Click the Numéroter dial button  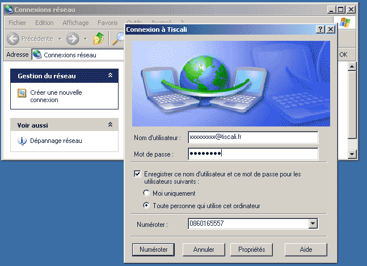coord(153,250)
